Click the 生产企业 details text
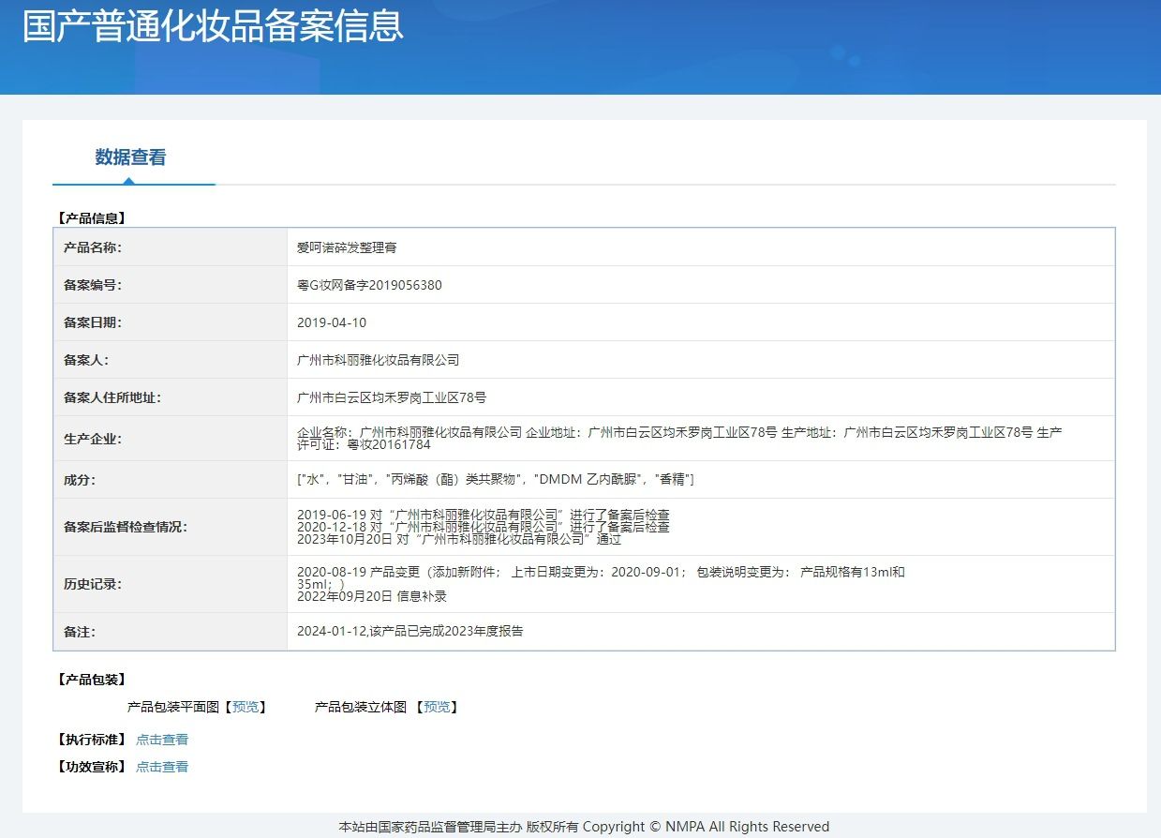Viewport: 1161px width, 838px height. coord(678,432)
